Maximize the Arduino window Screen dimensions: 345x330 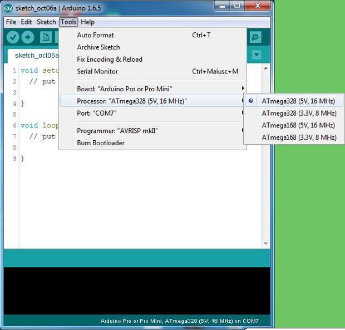pyautogui.click(x=237, y=6)
